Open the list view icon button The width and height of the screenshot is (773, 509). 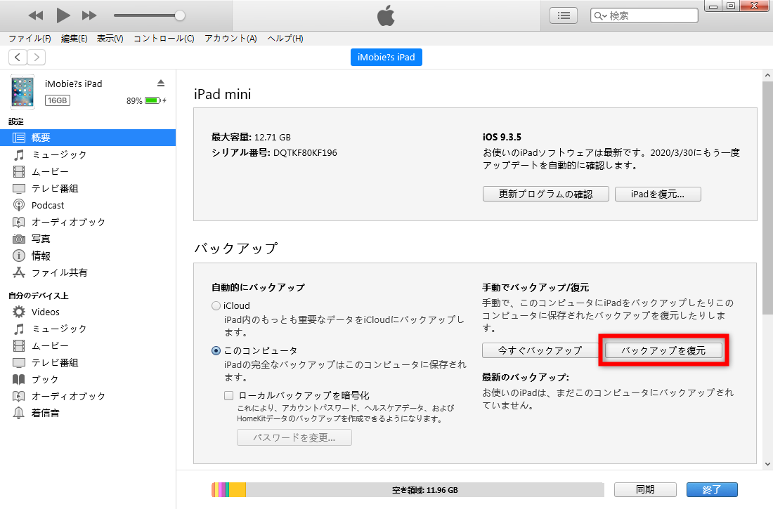(564, 15)
